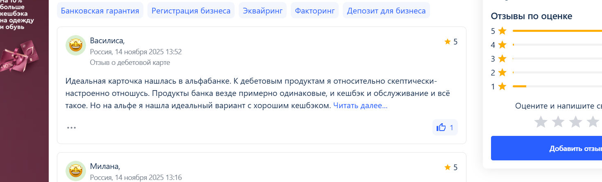Rate with the third gray star
Viewport: 602px width, 182px height.
click(x=576, y=122)
